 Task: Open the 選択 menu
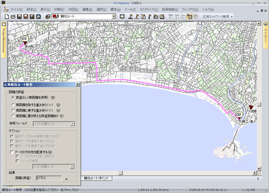[101, 9]
